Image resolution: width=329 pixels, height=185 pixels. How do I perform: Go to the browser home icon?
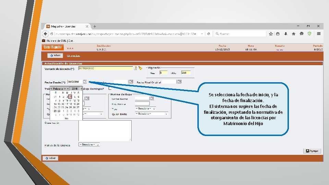click(294, 34)
